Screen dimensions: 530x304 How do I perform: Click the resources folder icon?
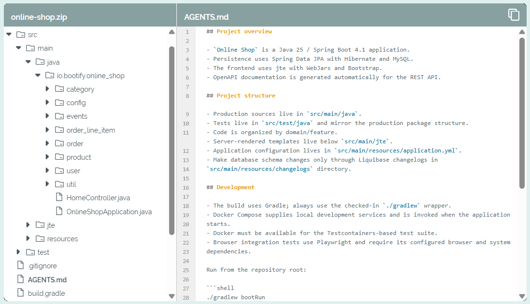(40, 238)
